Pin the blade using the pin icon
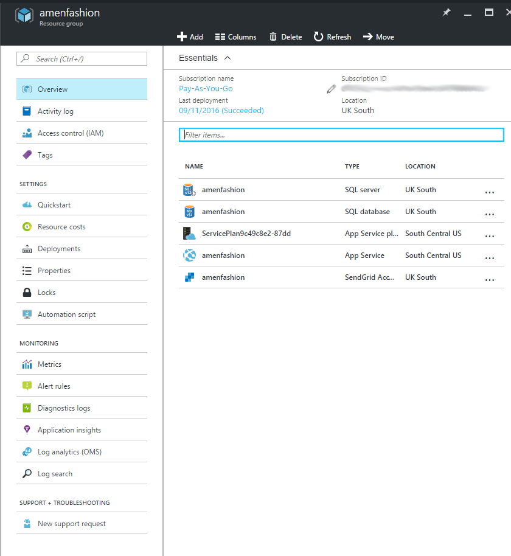The width and height of the screenshot is (511, 556). [x=446, y=12]
